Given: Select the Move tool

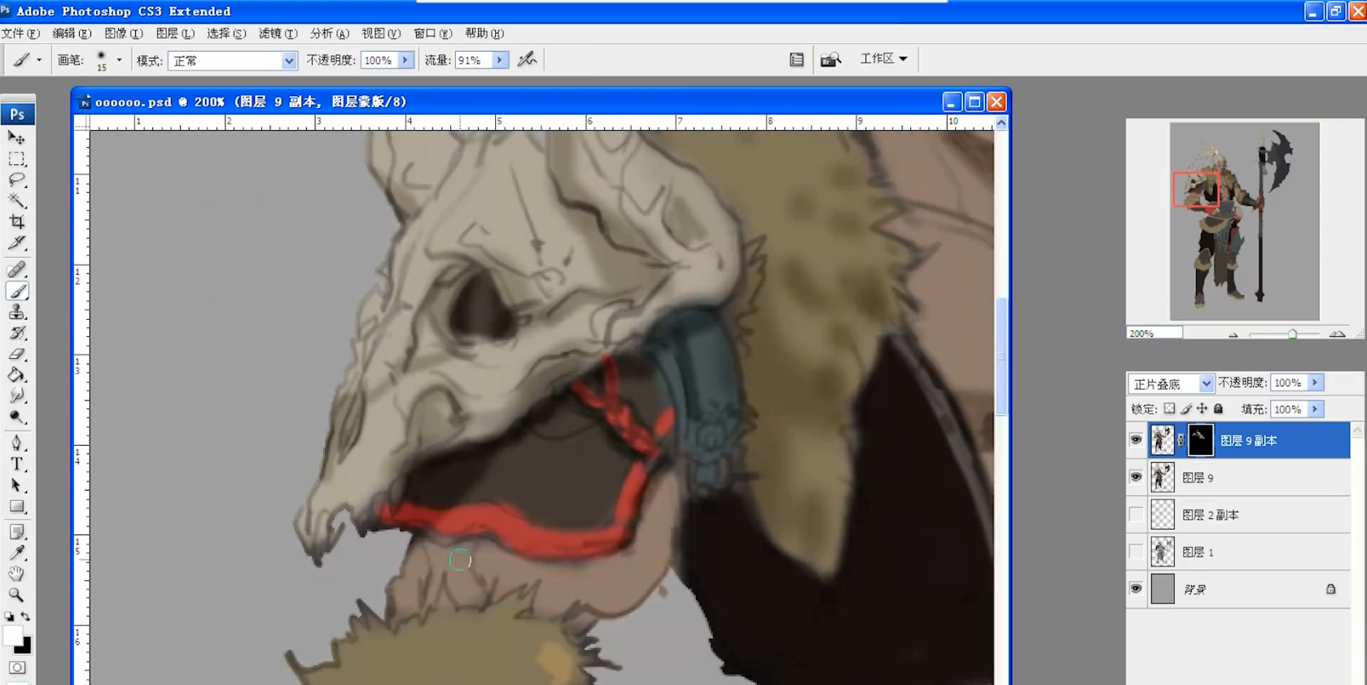Looking at the screenshot, I should pos(16,138).
